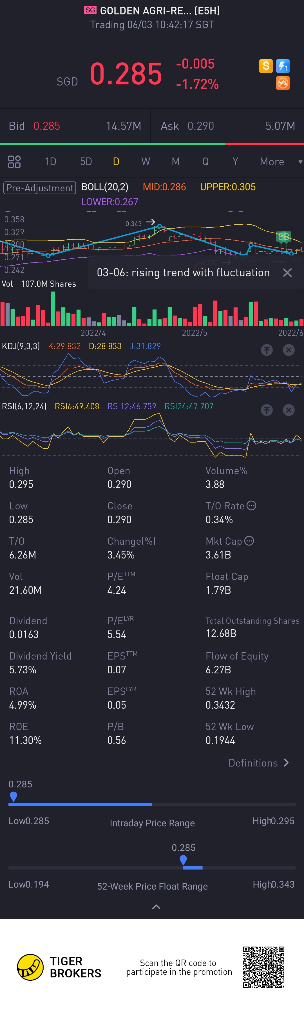Open the Mkt Cap info icon

[x=249, y=540]
